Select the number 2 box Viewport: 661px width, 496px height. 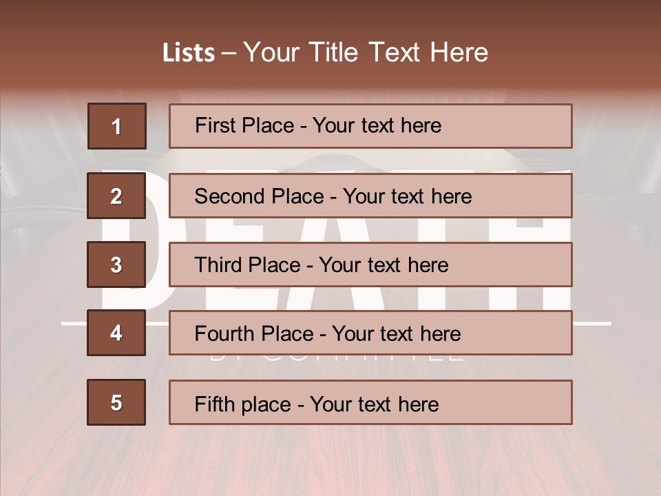tap(116, 196)
